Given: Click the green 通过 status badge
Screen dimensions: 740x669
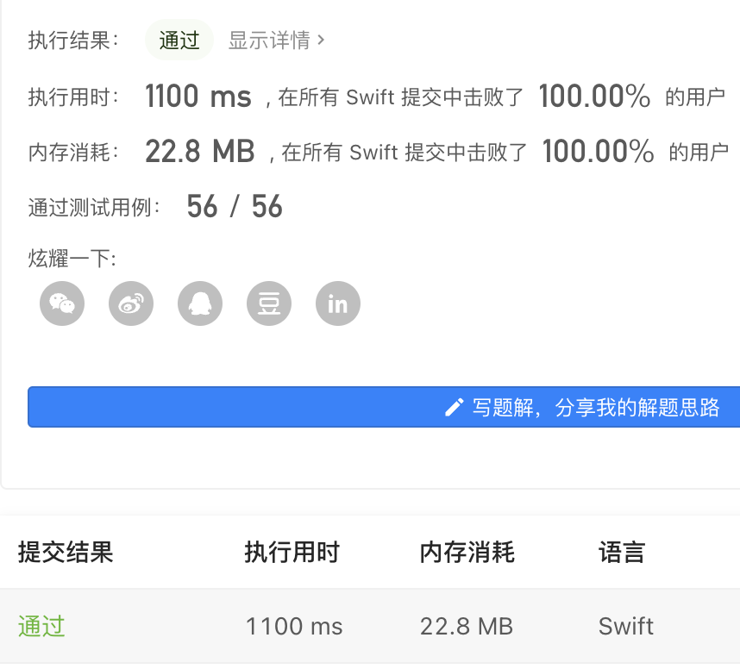Looking at the screenshot, I should [179, 41].
